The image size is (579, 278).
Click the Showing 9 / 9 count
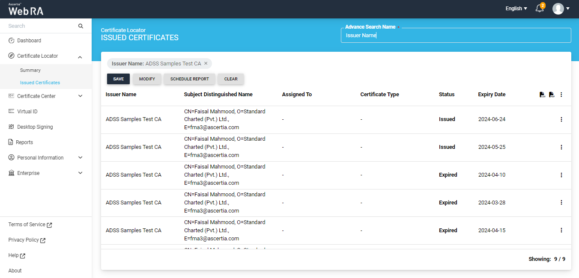(x=547, y=259)
